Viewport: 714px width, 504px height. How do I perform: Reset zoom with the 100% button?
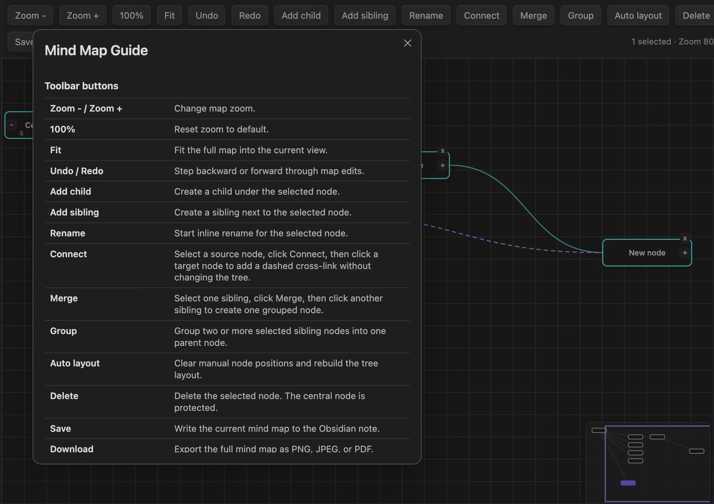131,16
